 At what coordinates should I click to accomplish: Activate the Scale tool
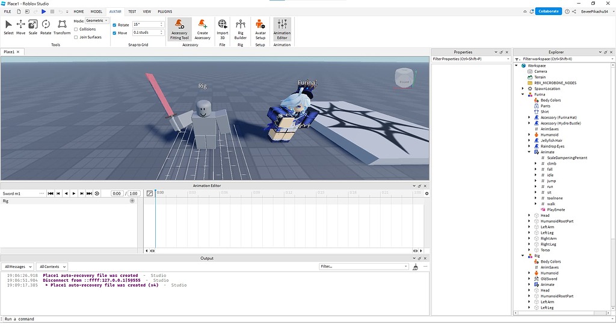(x=33, y=28)
